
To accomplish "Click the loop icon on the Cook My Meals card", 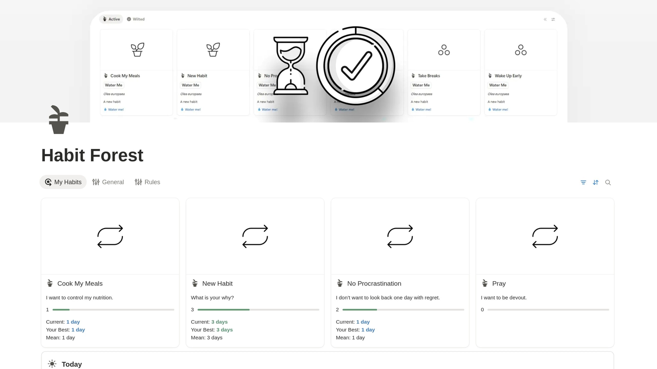I will [110, 236].
